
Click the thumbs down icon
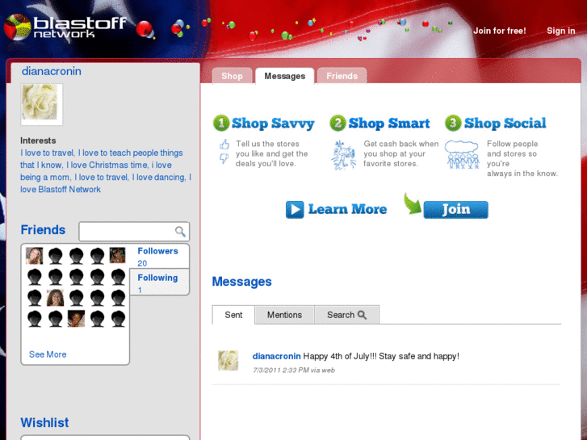coord(224,159)
